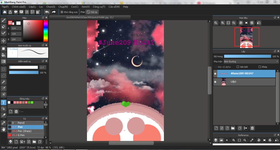Image resolution: width=280 pixels, height=150 pixels.
Task: Select the Magic Wand tool
Action: (3, 82)
